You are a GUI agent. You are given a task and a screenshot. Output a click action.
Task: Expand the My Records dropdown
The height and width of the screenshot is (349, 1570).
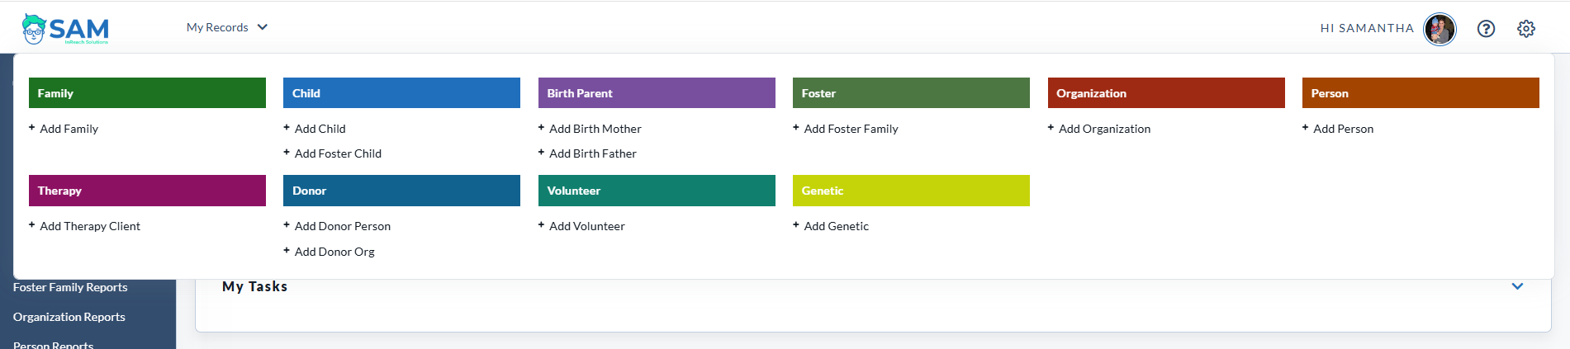[x=227, y=27]
